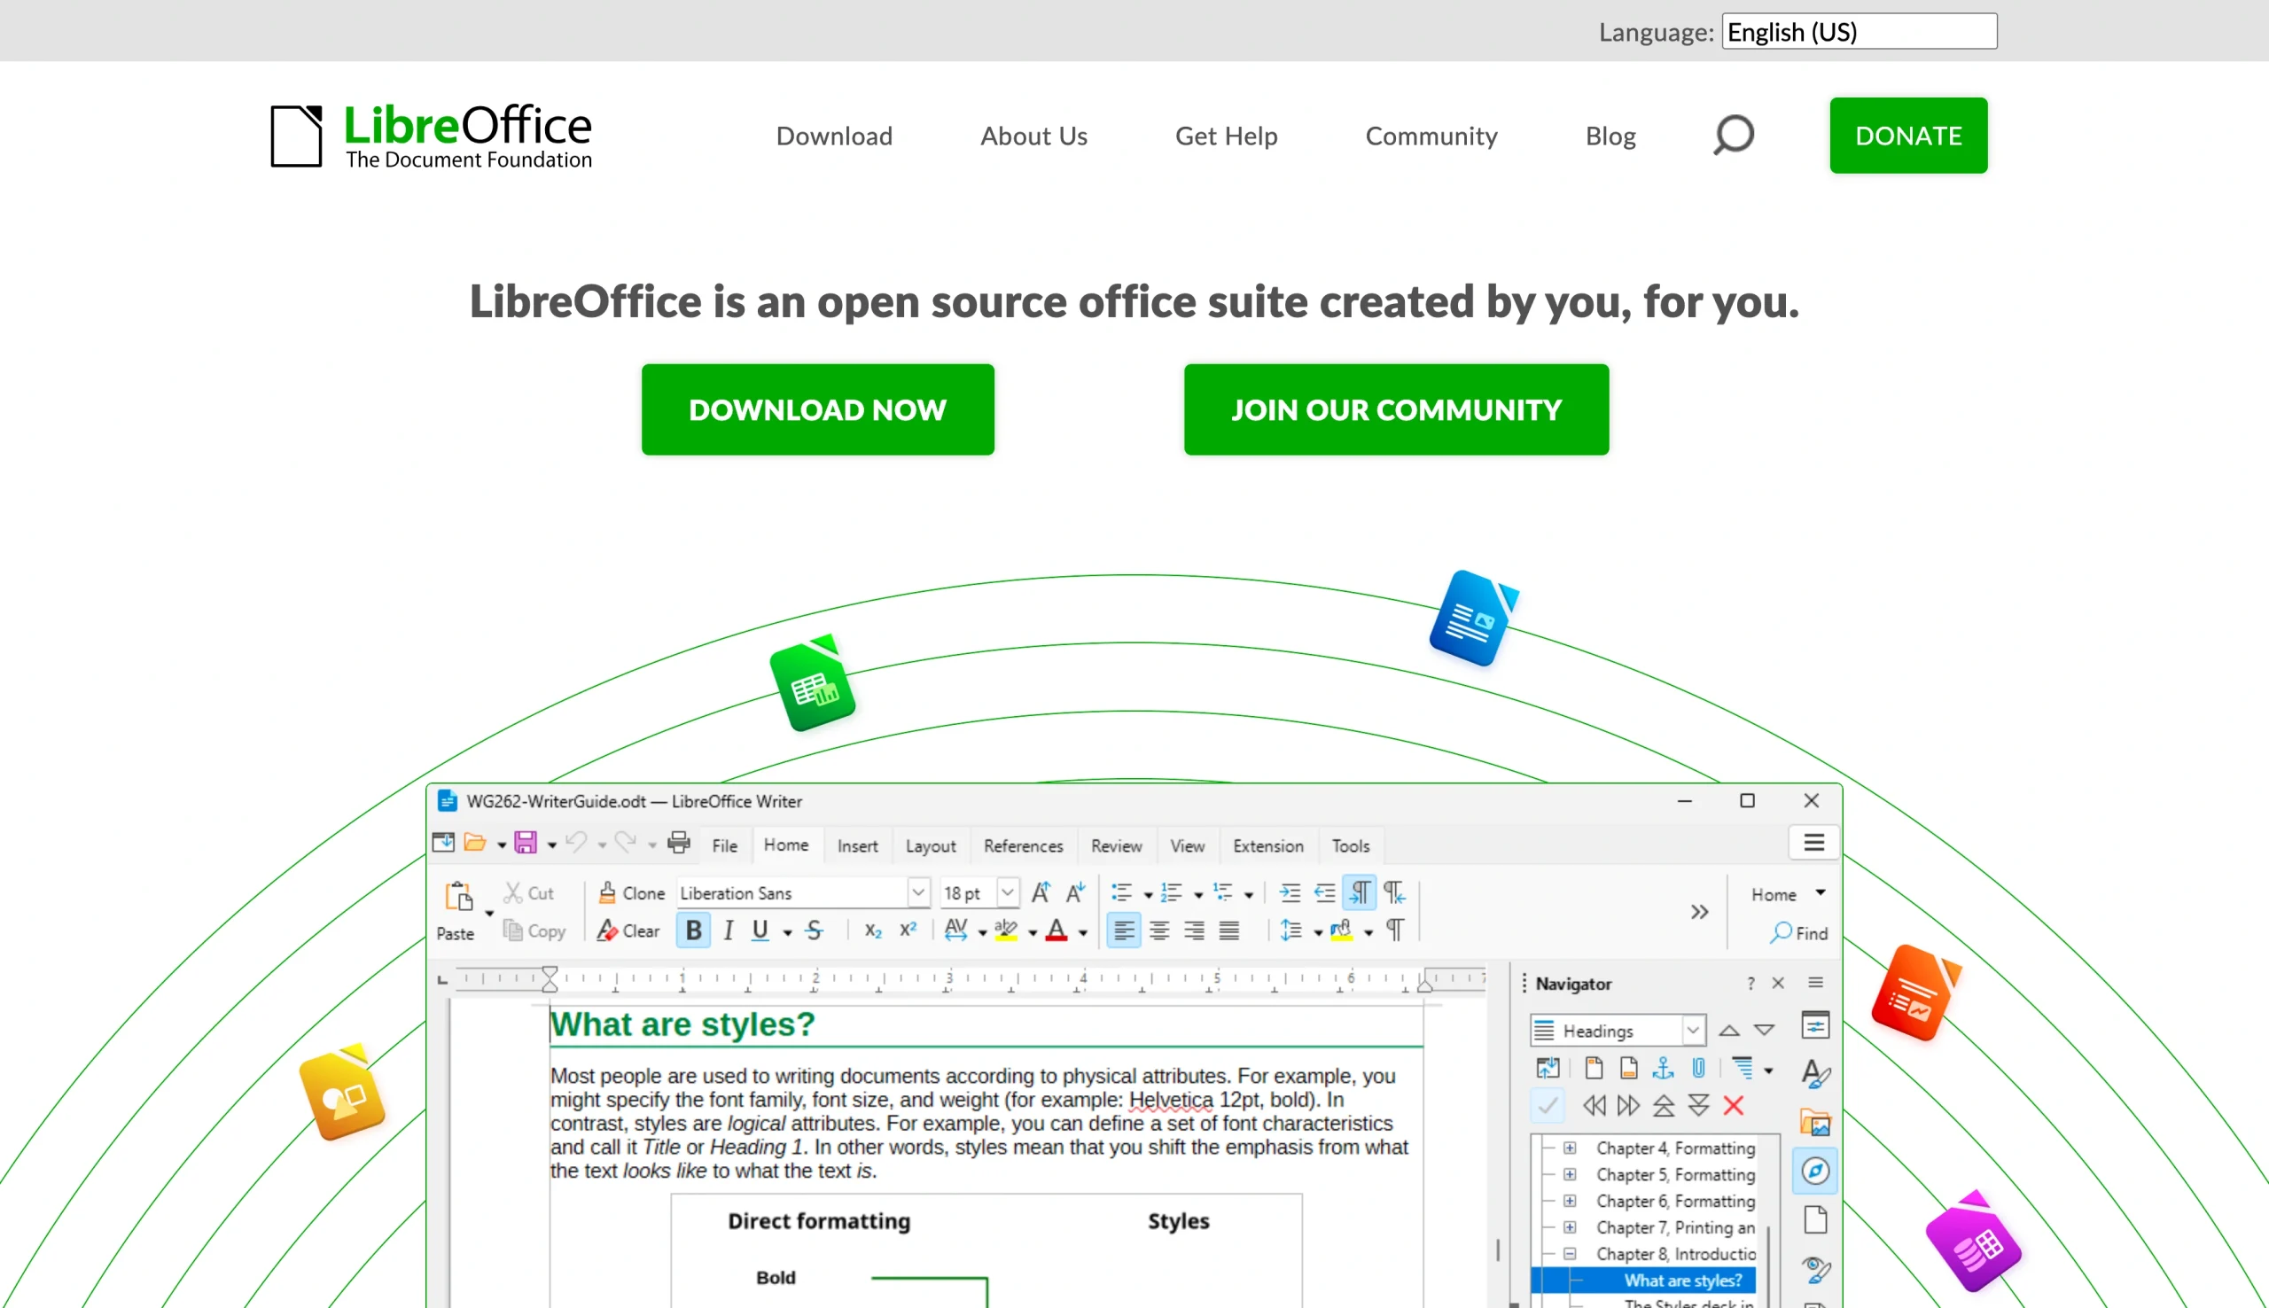Open the Extension tab

click(1268, 846)
